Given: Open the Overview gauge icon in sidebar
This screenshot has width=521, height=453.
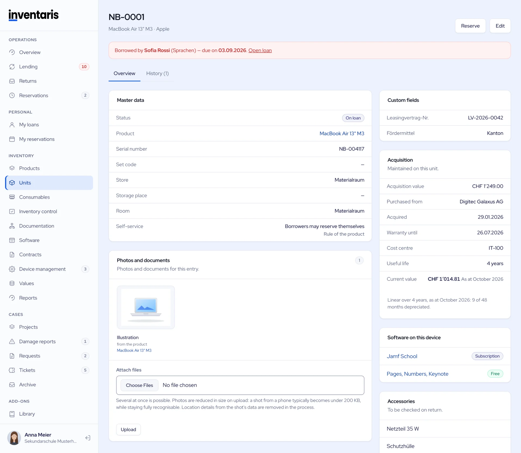Looking at the screenshot, I should pyautogui.click(x=12, y=52).
